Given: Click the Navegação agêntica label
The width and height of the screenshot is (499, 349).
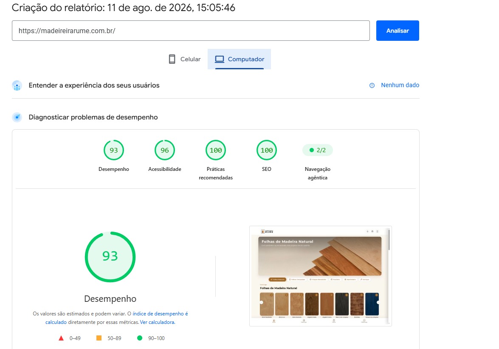Looking at the screenshot, I should pos(318,173).
